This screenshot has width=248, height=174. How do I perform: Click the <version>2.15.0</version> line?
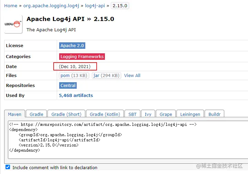[48, 145]
